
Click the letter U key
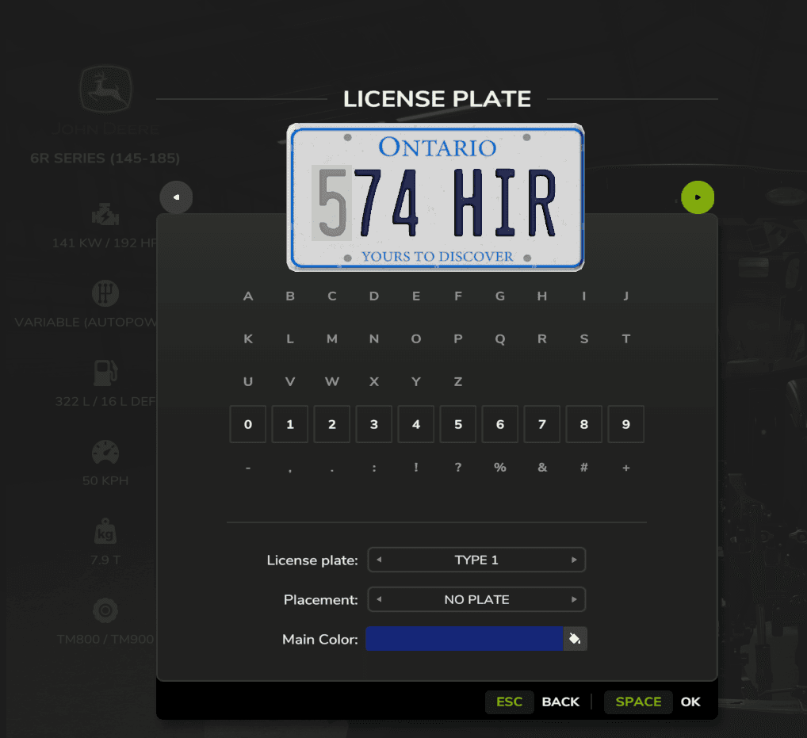pyautogui.click(x=248, y=381)
